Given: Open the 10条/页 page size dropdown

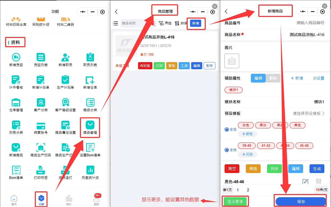Looking at the screenshot, I should point(321,190).
